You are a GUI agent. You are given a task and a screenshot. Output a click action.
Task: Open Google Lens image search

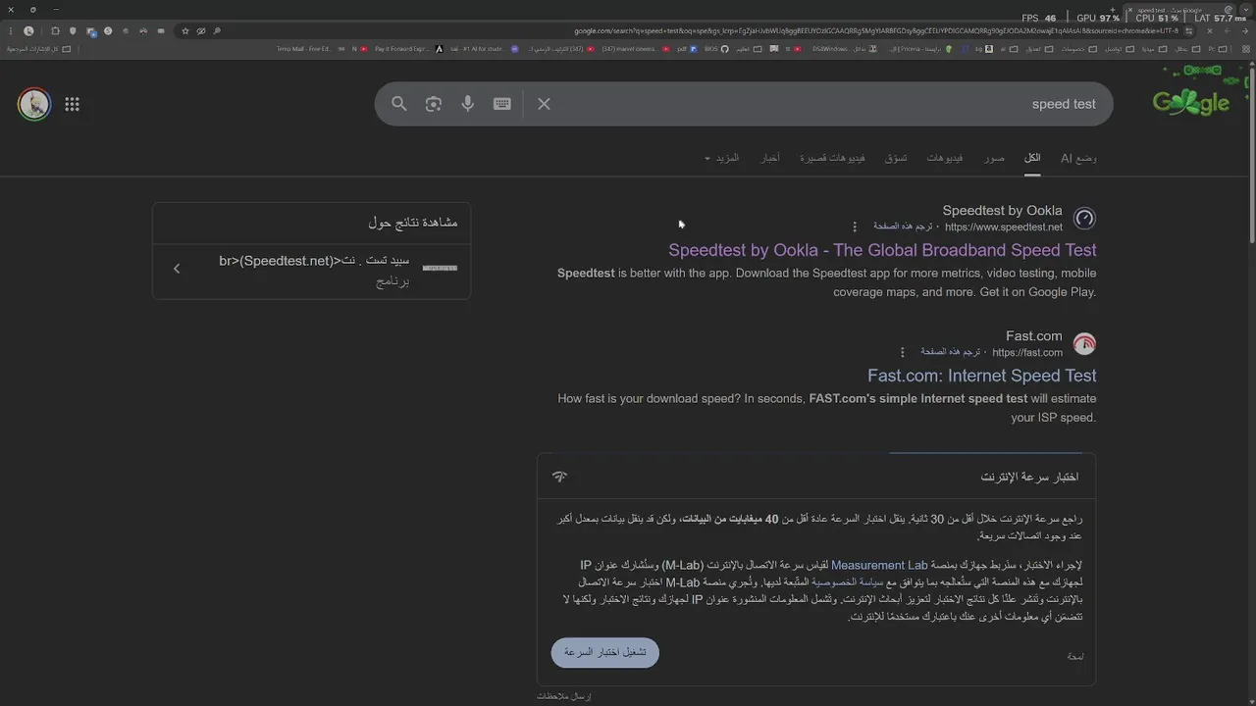pyautogui.click(x=434, y=104)
